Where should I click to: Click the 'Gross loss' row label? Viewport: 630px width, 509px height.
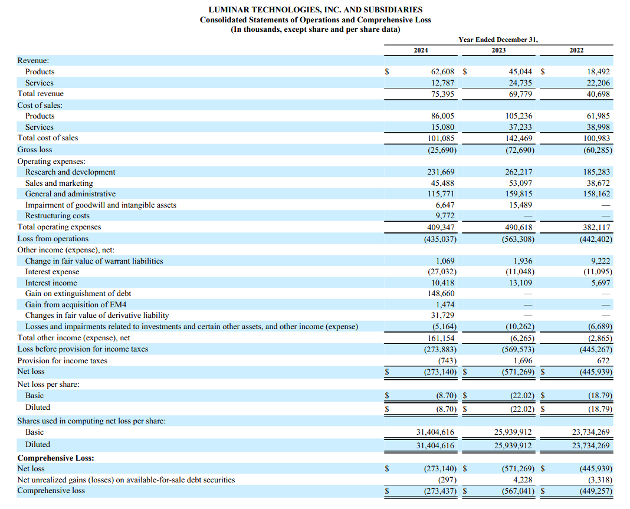click(x=35, y=149)
